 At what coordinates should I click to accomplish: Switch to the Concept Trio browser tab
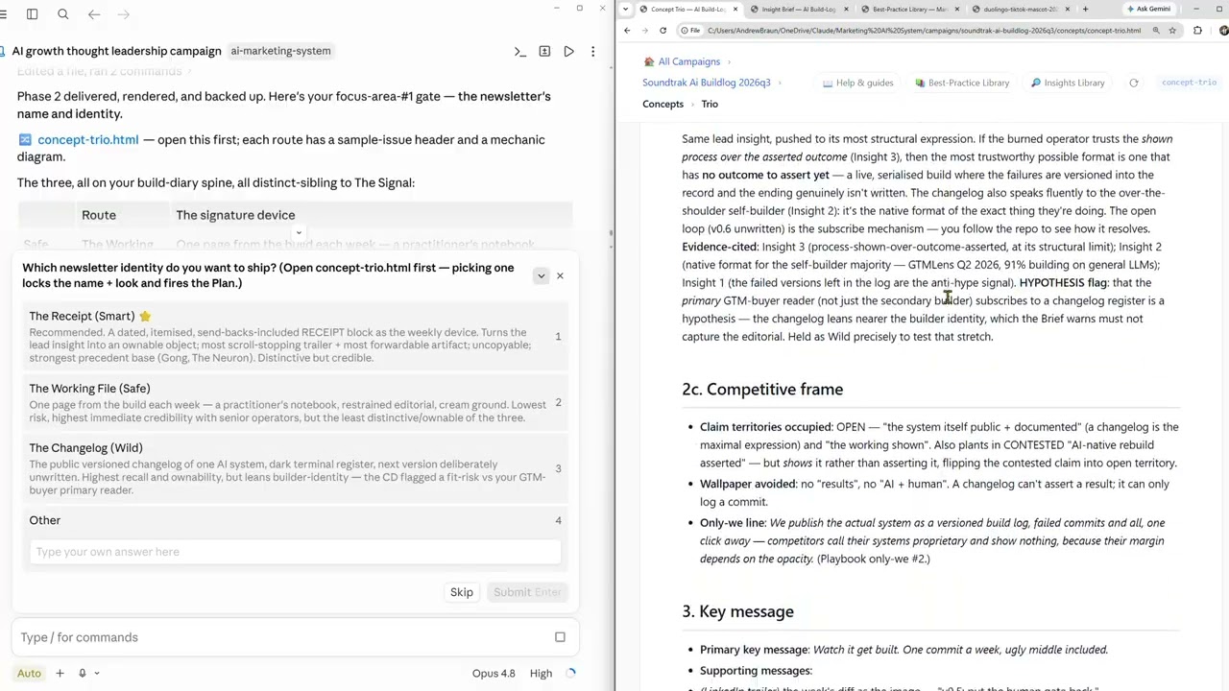click(x=688, y=9)
